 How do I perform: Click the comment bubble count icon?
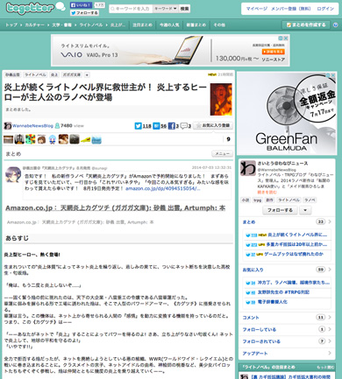pos(184,126)
